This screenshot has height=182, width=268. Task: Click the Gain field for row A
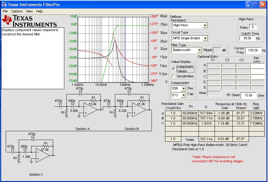(x=257, y=65)
